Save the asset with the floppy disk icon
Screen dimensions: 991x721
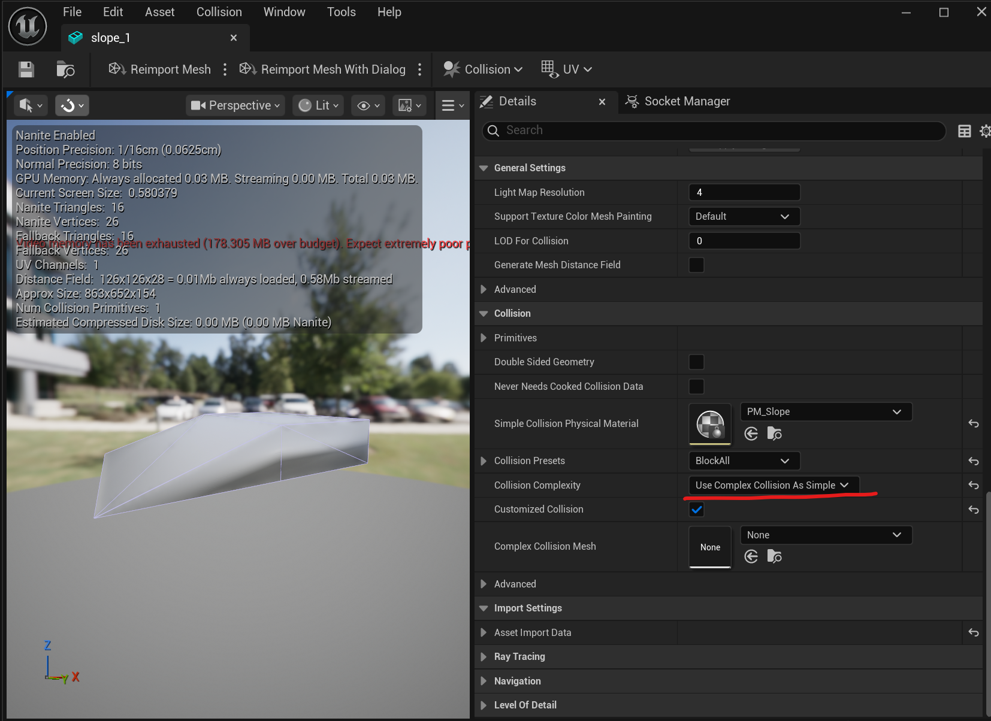(x=26, y=69)
